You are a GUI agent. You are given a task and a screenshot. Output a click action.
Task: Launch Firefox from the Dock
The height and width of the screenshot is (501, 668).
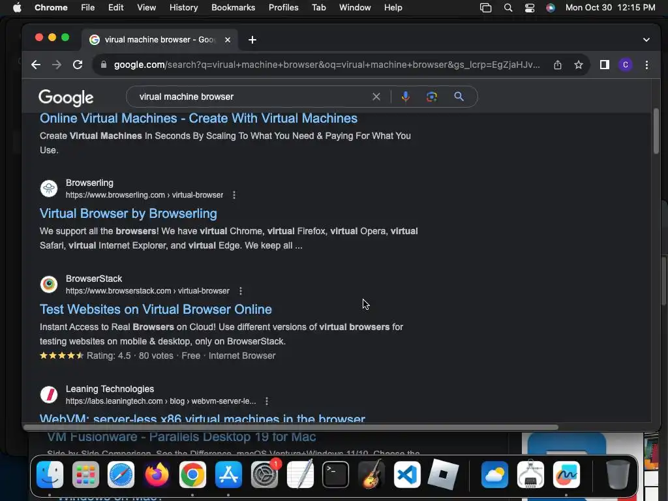point(157,475)
